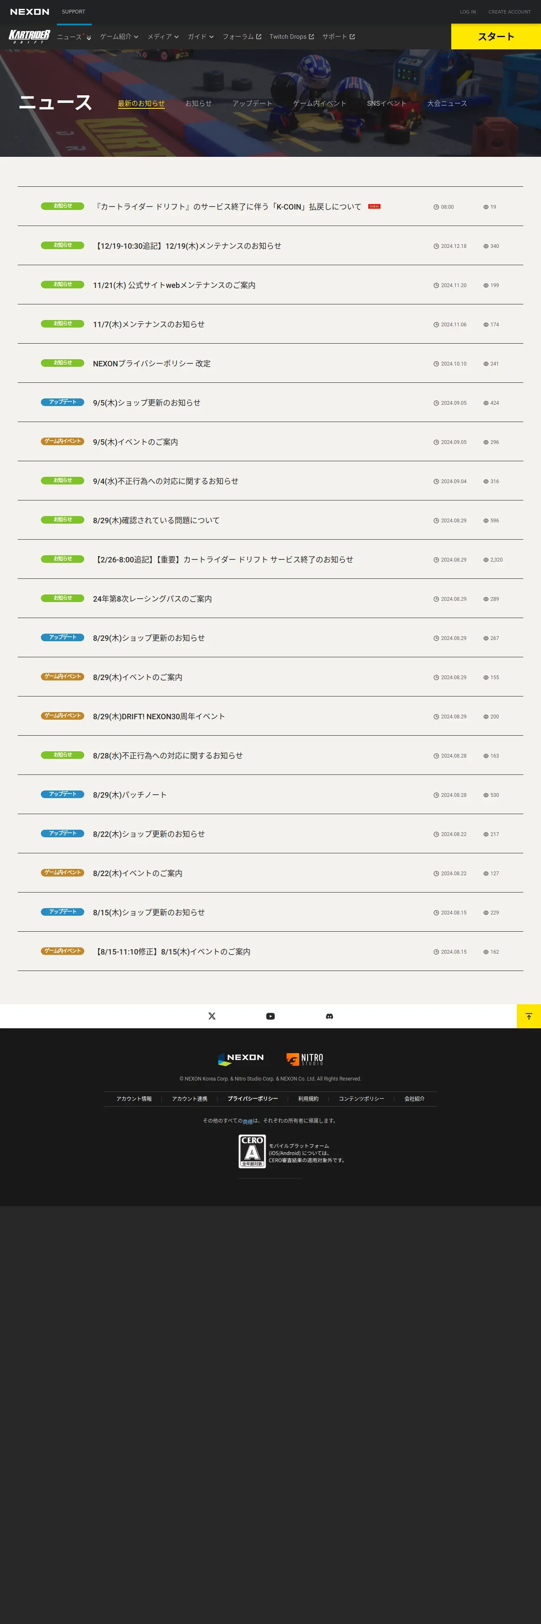Click the 2024.12.18 date text
The width and height of the screenshot is (541, 1624).
pos(453,247)
